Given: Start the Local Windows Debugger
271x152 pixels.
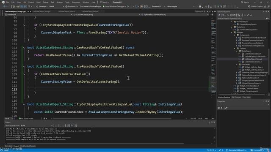Looking at the screenshot, I should 114,6.
